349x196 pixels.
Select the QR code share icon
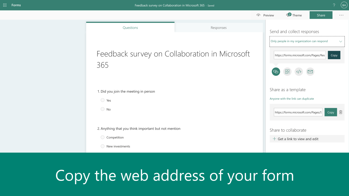287,72
